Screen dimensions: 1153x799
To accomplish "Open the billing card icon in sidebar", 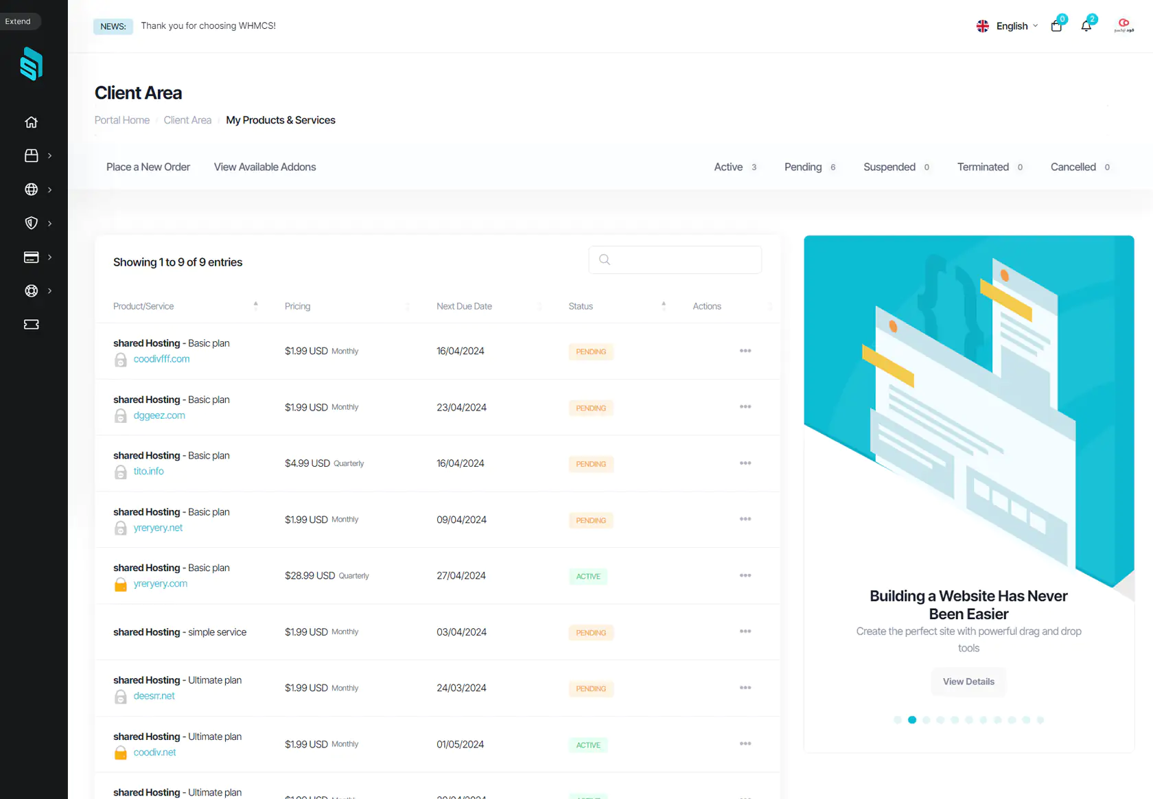I will (31, 257).
